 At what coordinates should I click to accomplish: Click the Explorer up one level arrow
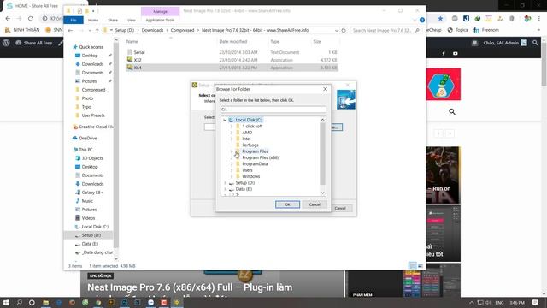point(97,31)
